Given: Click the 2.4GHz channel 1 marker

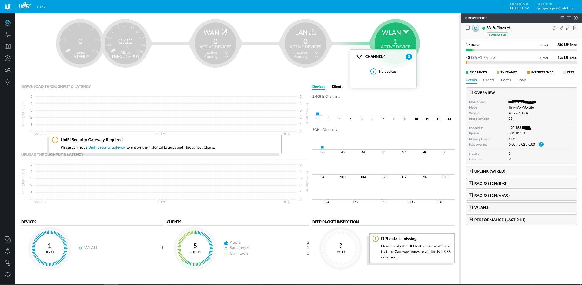Looking at the screenshot, I should tap(318, 114).
